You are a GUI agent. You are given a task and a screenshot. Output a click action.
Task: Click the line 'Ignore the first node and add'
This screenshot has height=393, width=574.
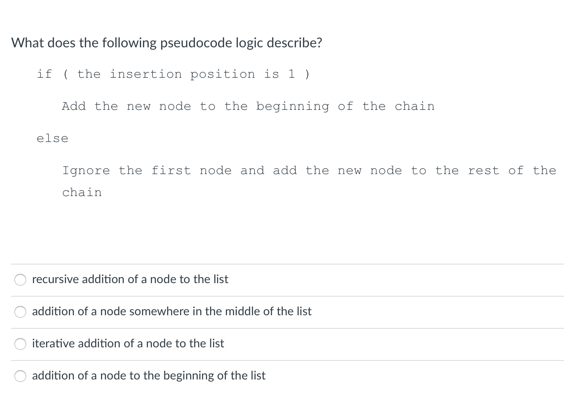coord(309,170)
